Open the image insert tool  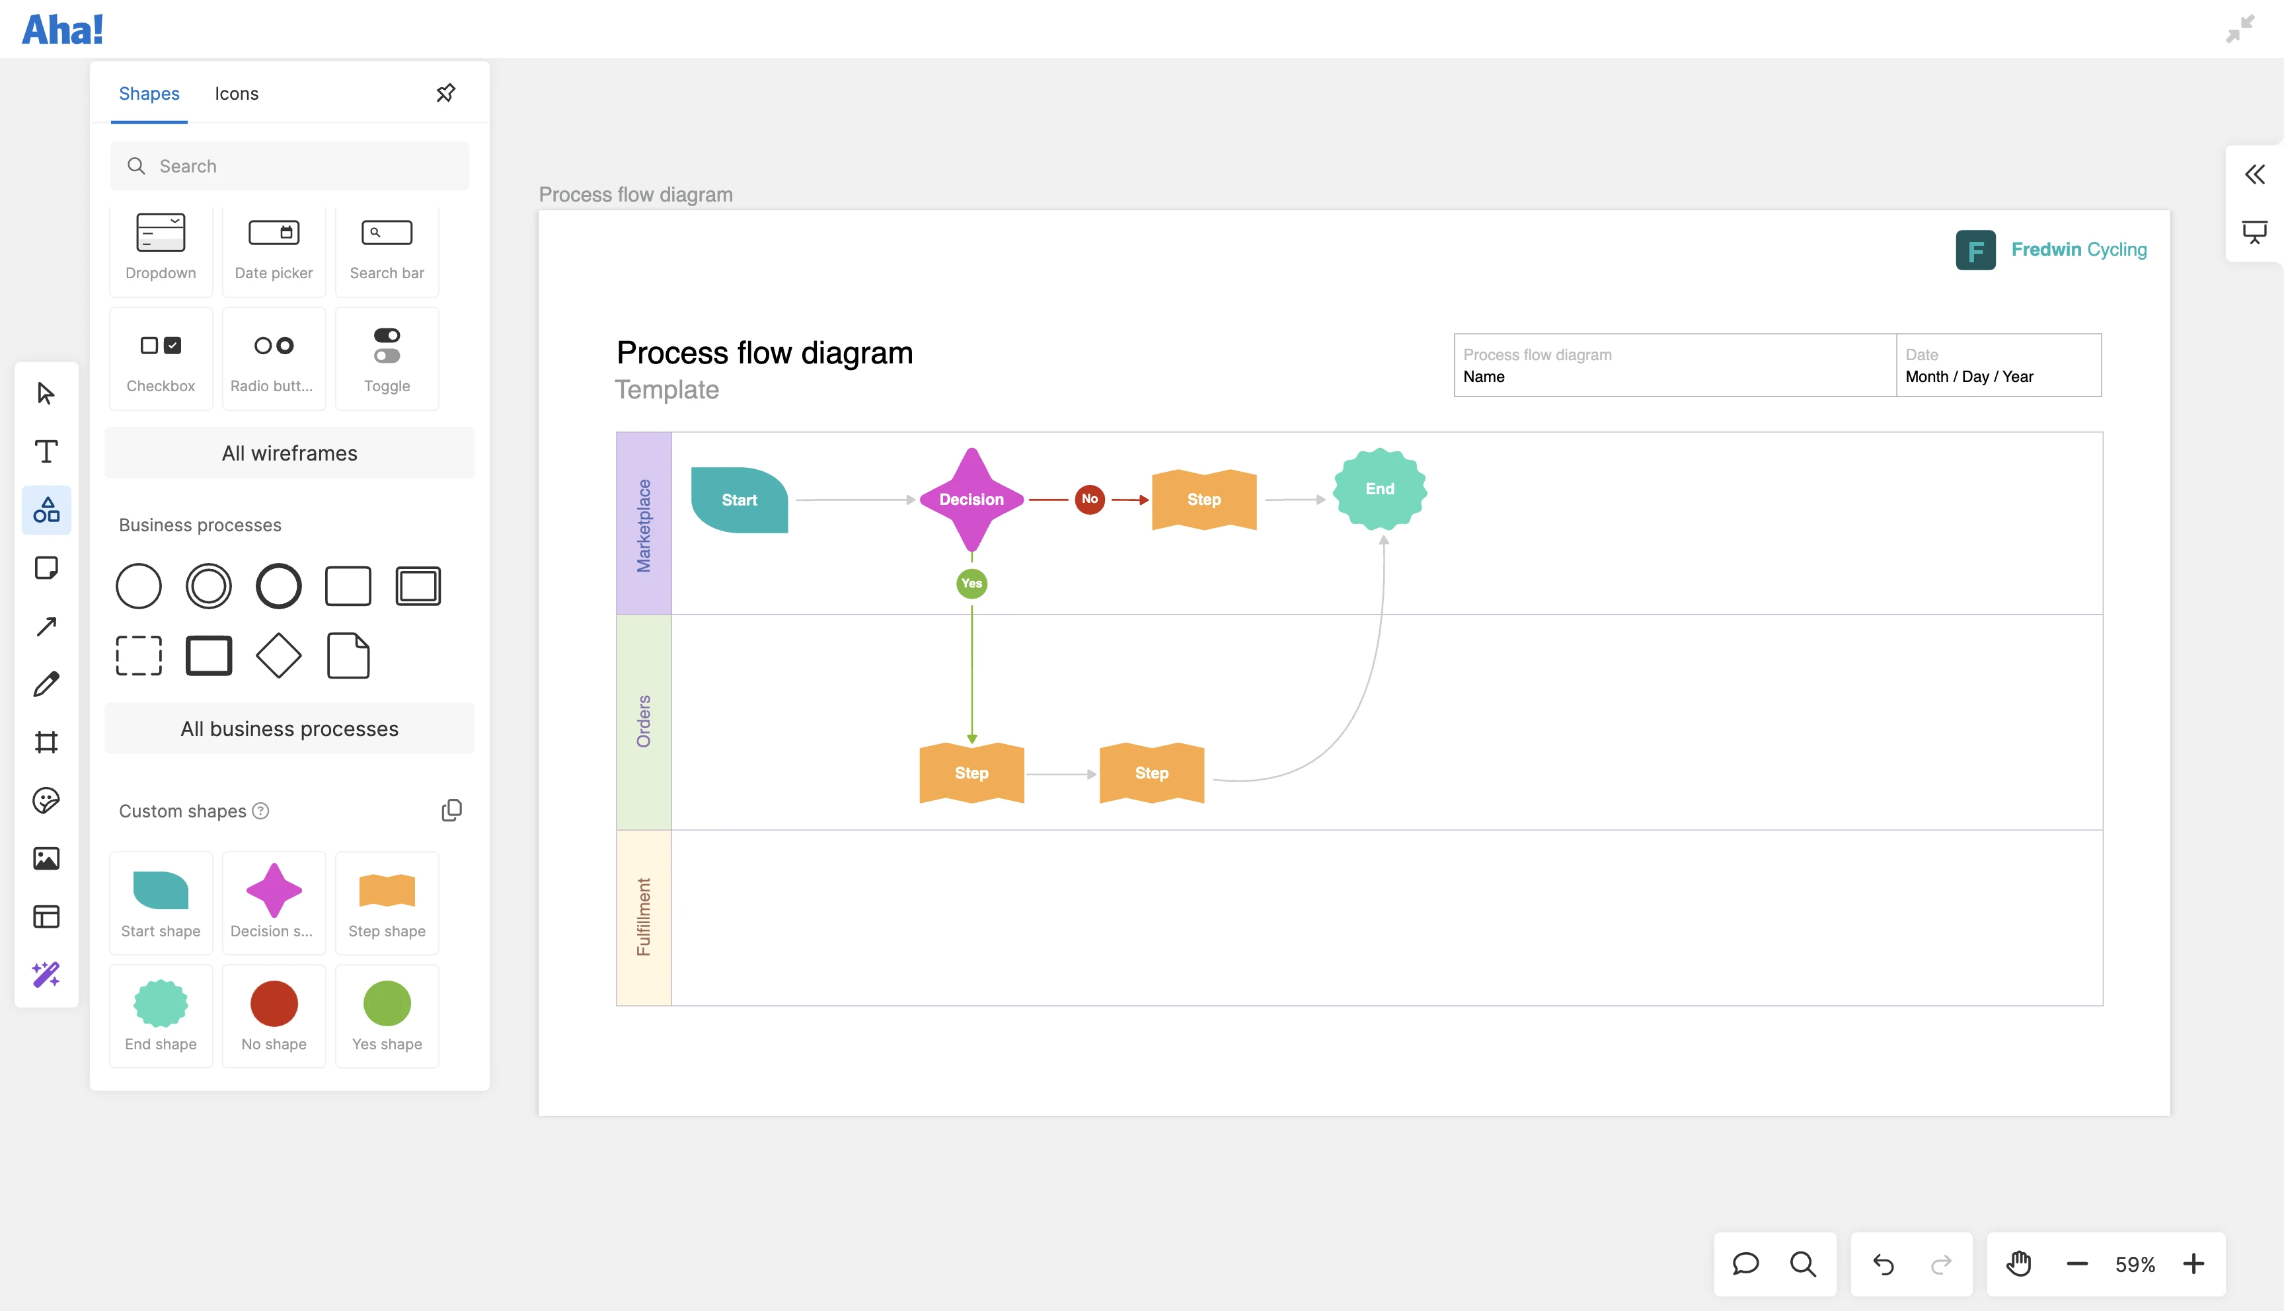(x=46, y=858)
